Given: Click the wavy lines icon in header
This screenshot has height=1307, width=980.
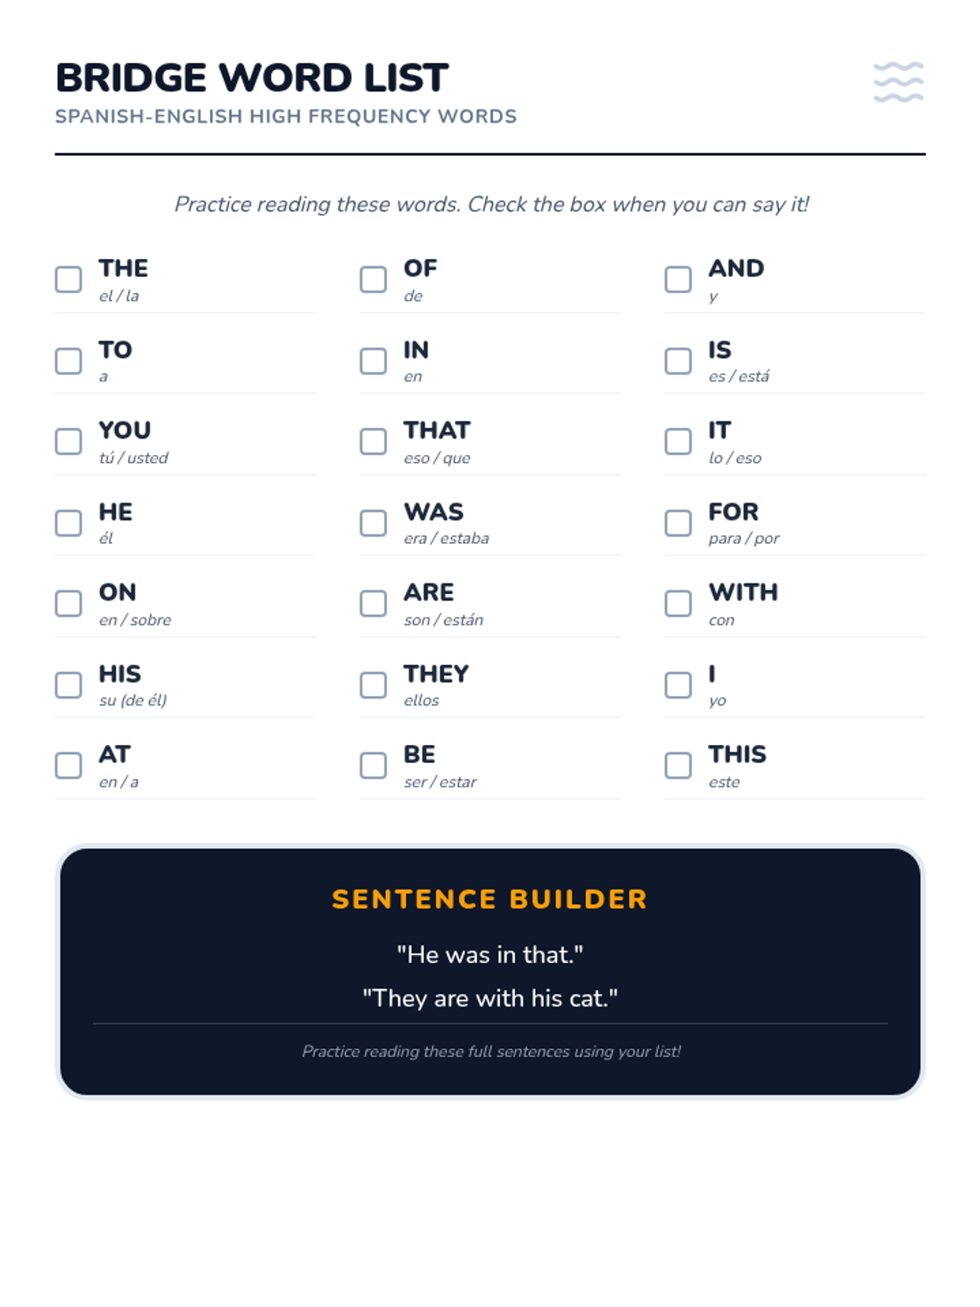Looking at the screenshot, I should pyautogui.click(x=898, y=82).
